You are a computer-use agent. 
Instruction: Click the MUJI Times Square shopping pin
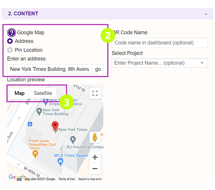[x=60, y=162]
